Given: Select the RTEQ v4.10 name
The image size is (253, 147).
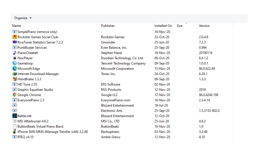Looking at the screenshot, I should [26, 137].
